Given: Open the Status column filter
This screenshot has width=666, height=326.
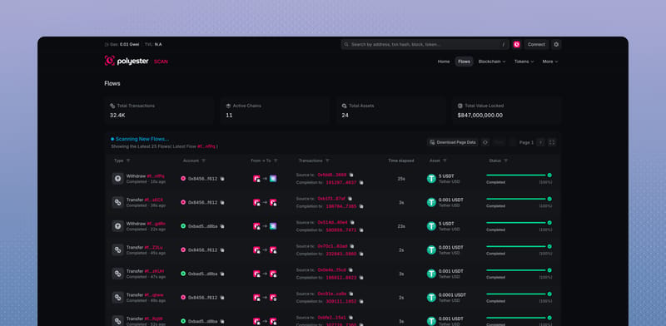Looking at the screenshot, I should [x=505, y=161].
